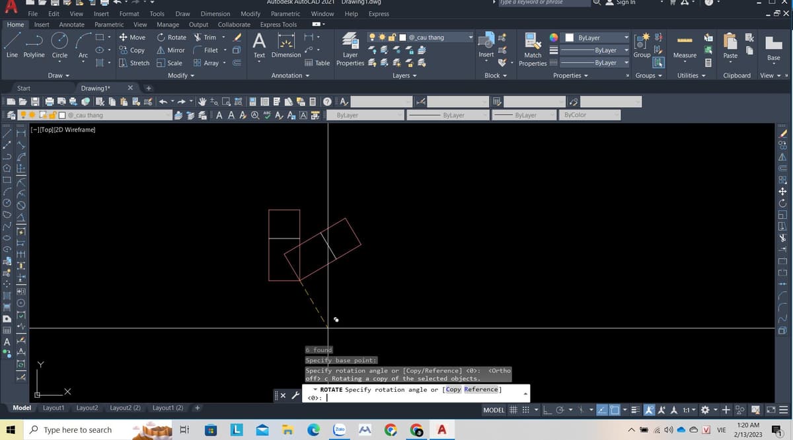Toggle Ortho mode in status bar
The image size is (793, 440).
click(x=548, y=410)
